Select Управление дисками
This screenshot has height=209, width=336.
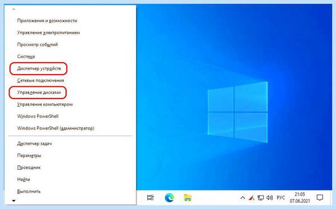[39, 92]
